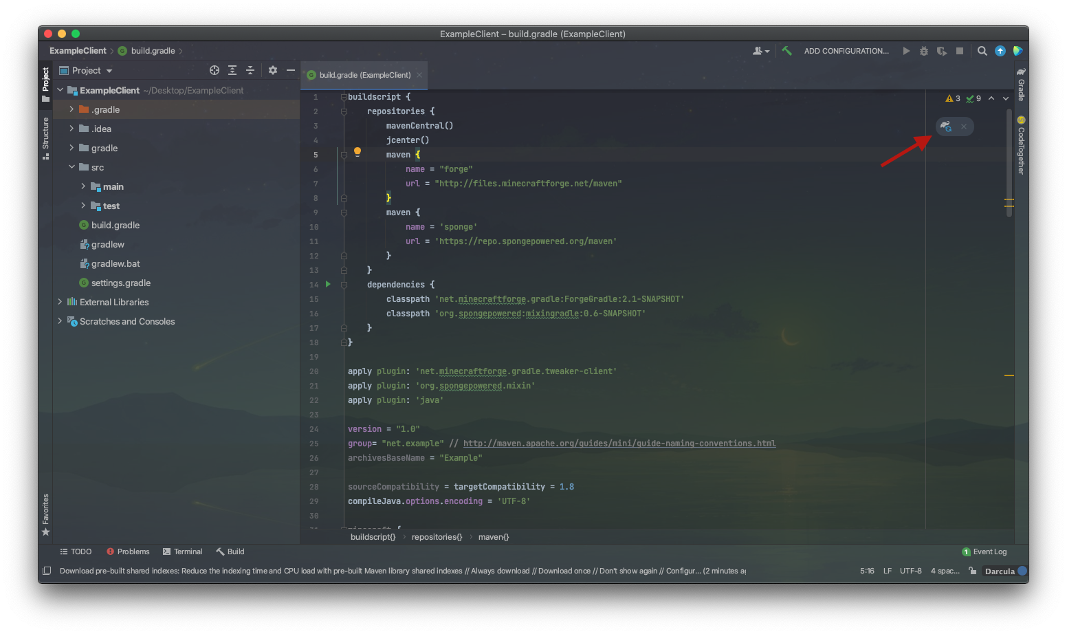
Task: Open the LF line separator selector
Action: click(888, 571)
